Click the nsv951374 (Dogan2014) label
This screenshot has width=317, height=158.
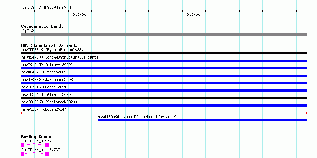(44, 109)
